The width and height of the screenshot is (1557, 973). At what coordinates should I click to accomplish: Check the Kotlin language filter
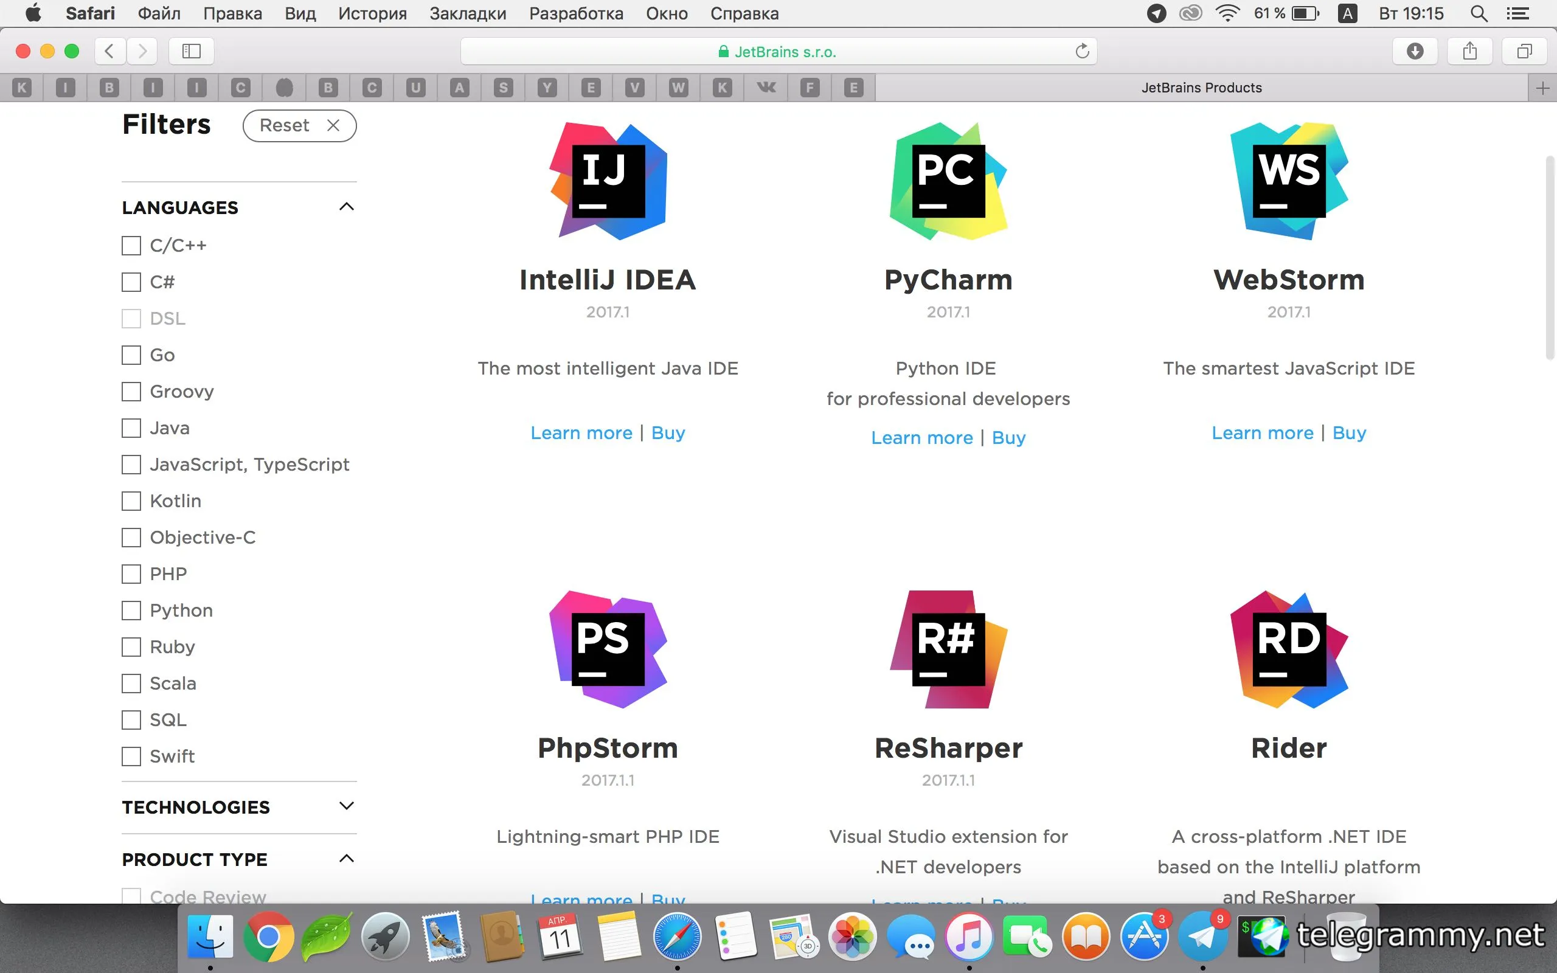tap(131, 500)
